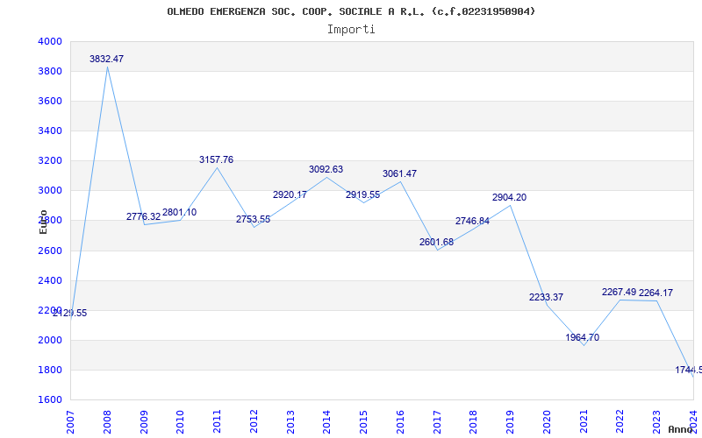Click the data label 2801.10
702x438 pixels.
[x=180, y=212]
